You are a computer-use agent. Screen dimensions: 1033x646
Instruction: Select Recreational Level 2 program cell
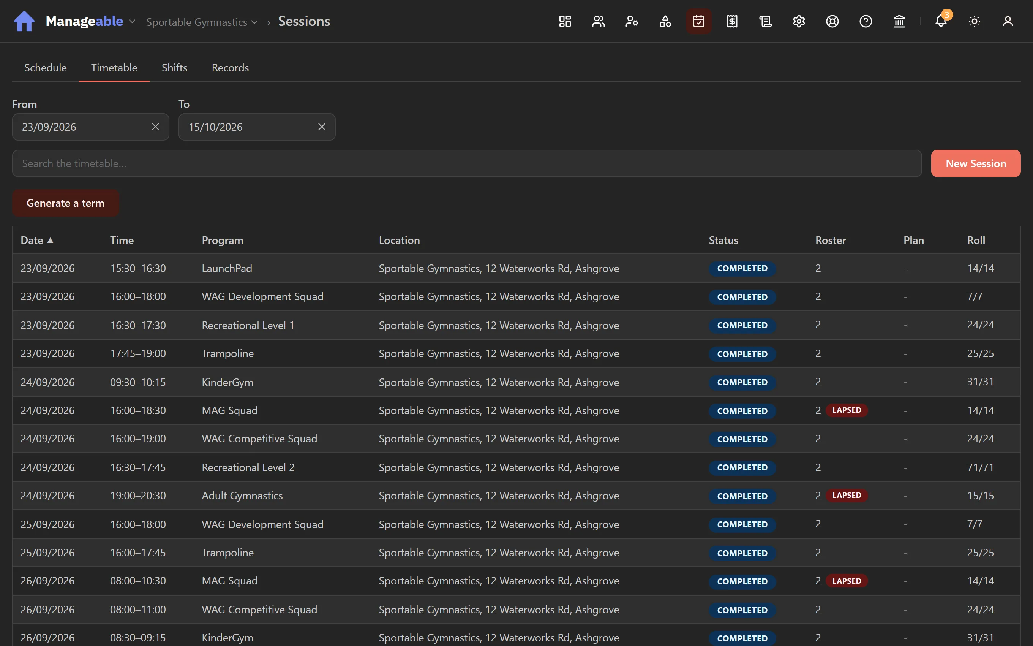tap(248, 467)
